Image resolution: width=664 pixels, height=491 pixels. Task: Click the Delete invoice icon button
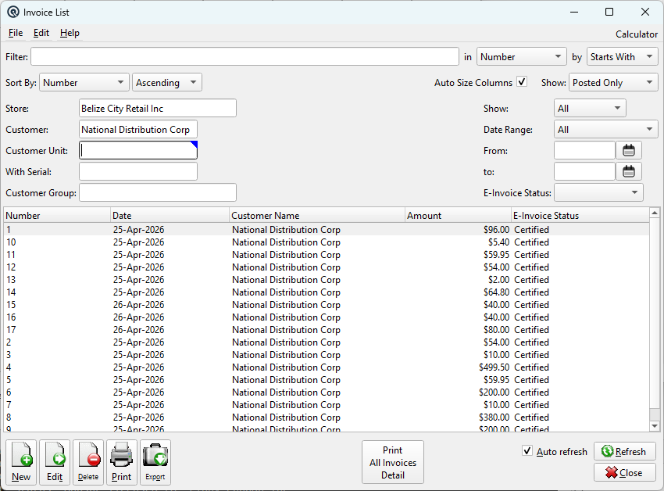pos(88,462)
